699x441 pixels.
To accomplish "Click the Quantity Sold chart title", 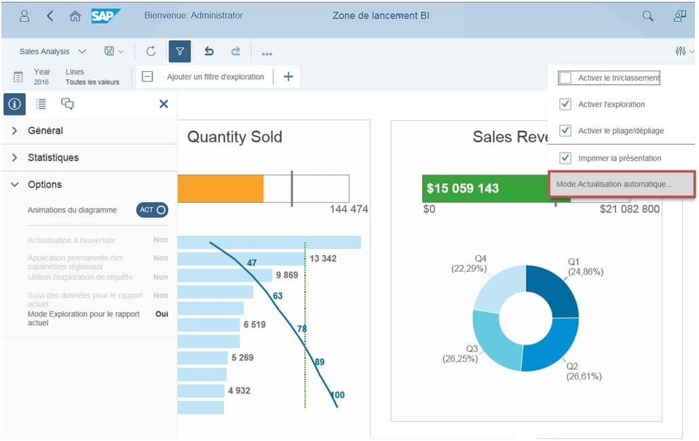I will pos(235,137).
